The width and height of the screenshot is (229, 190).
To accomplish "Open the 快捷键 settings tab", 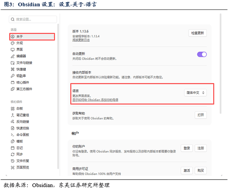I will 32,69.
